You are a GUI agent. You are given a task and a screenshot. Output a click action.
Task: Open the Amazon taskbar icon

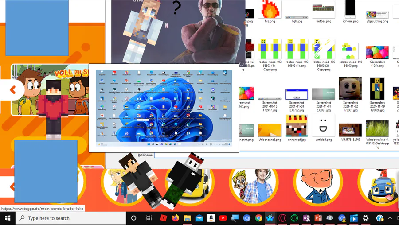click(211, 218)
